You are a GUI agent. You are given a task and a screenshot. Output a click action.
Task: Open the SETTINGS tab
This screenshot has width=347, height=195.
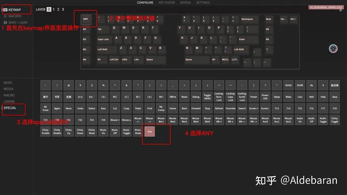pyautogui.click(x=203, y=3)
